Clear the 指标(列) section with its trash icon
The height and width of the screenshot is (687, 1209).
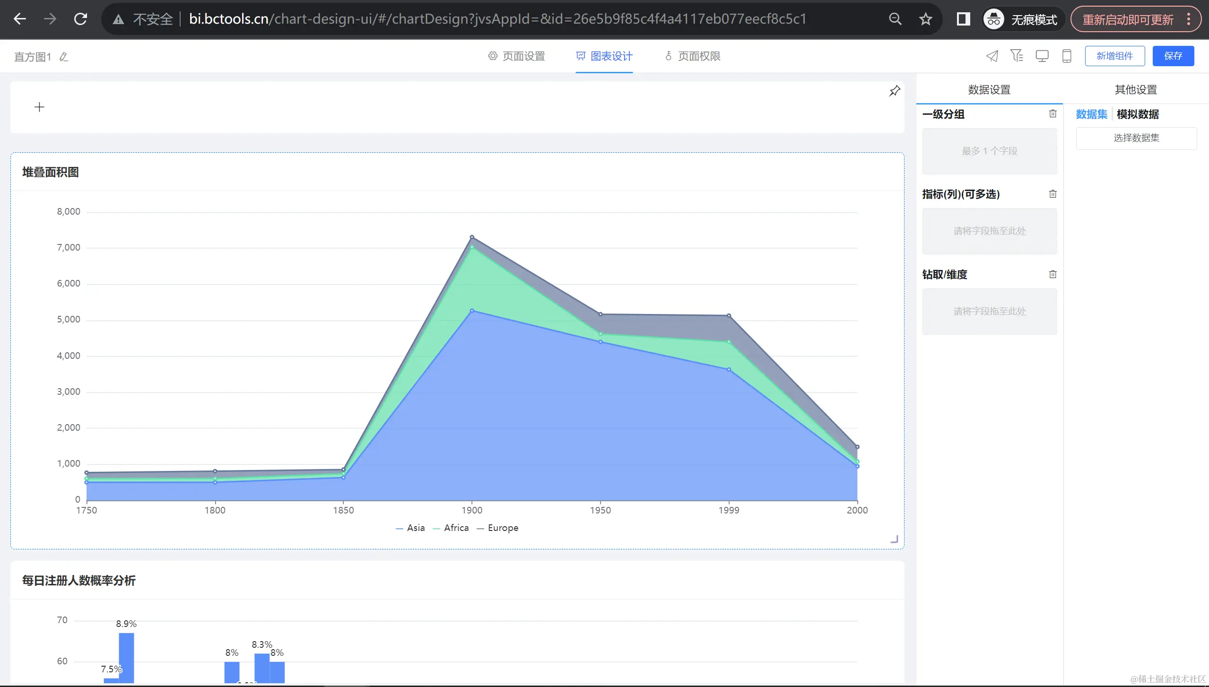[x=1052, y=194]
